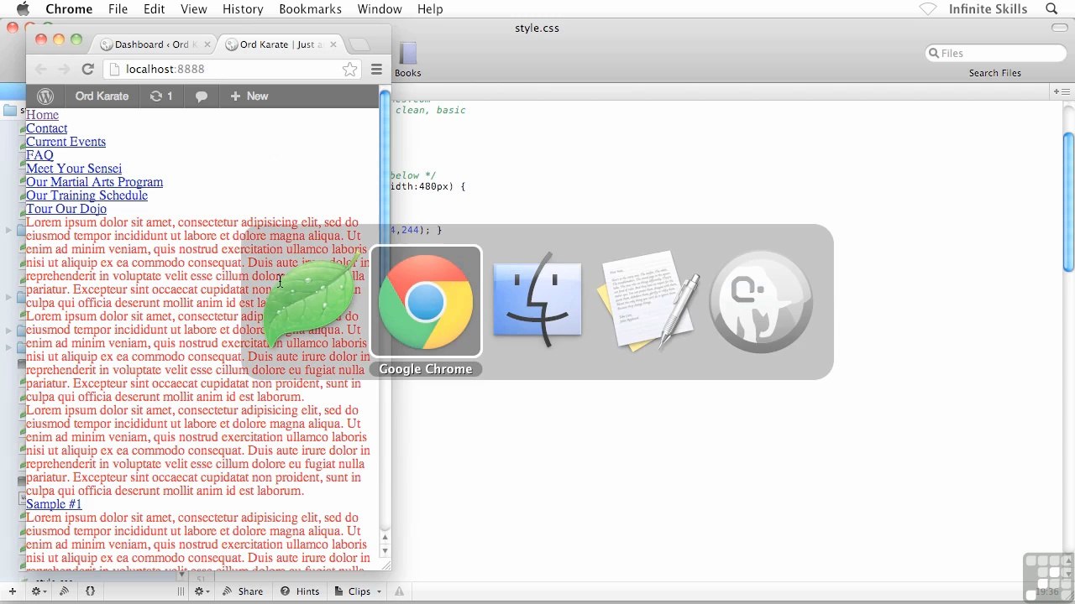Click the Coda toolbar toggle pill button
The width and height of the screenshot is (1075, 604).
tap(1059, 28)
